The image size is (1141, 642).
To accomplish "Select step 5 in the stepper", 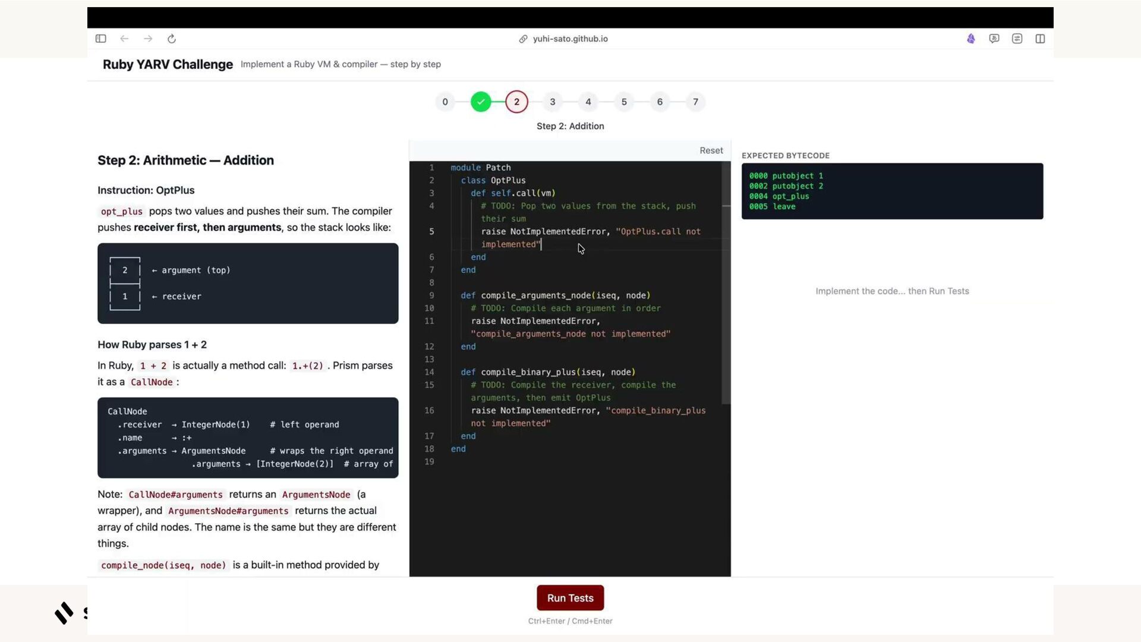I will click(x=624, y=102).
